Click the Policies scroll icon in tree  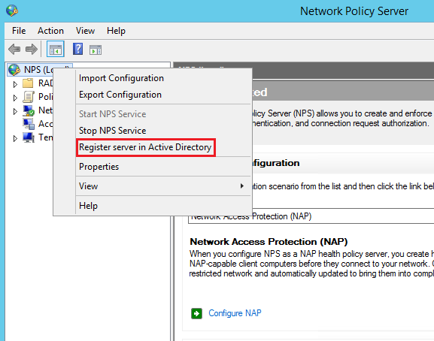click(x=29, y=97)
